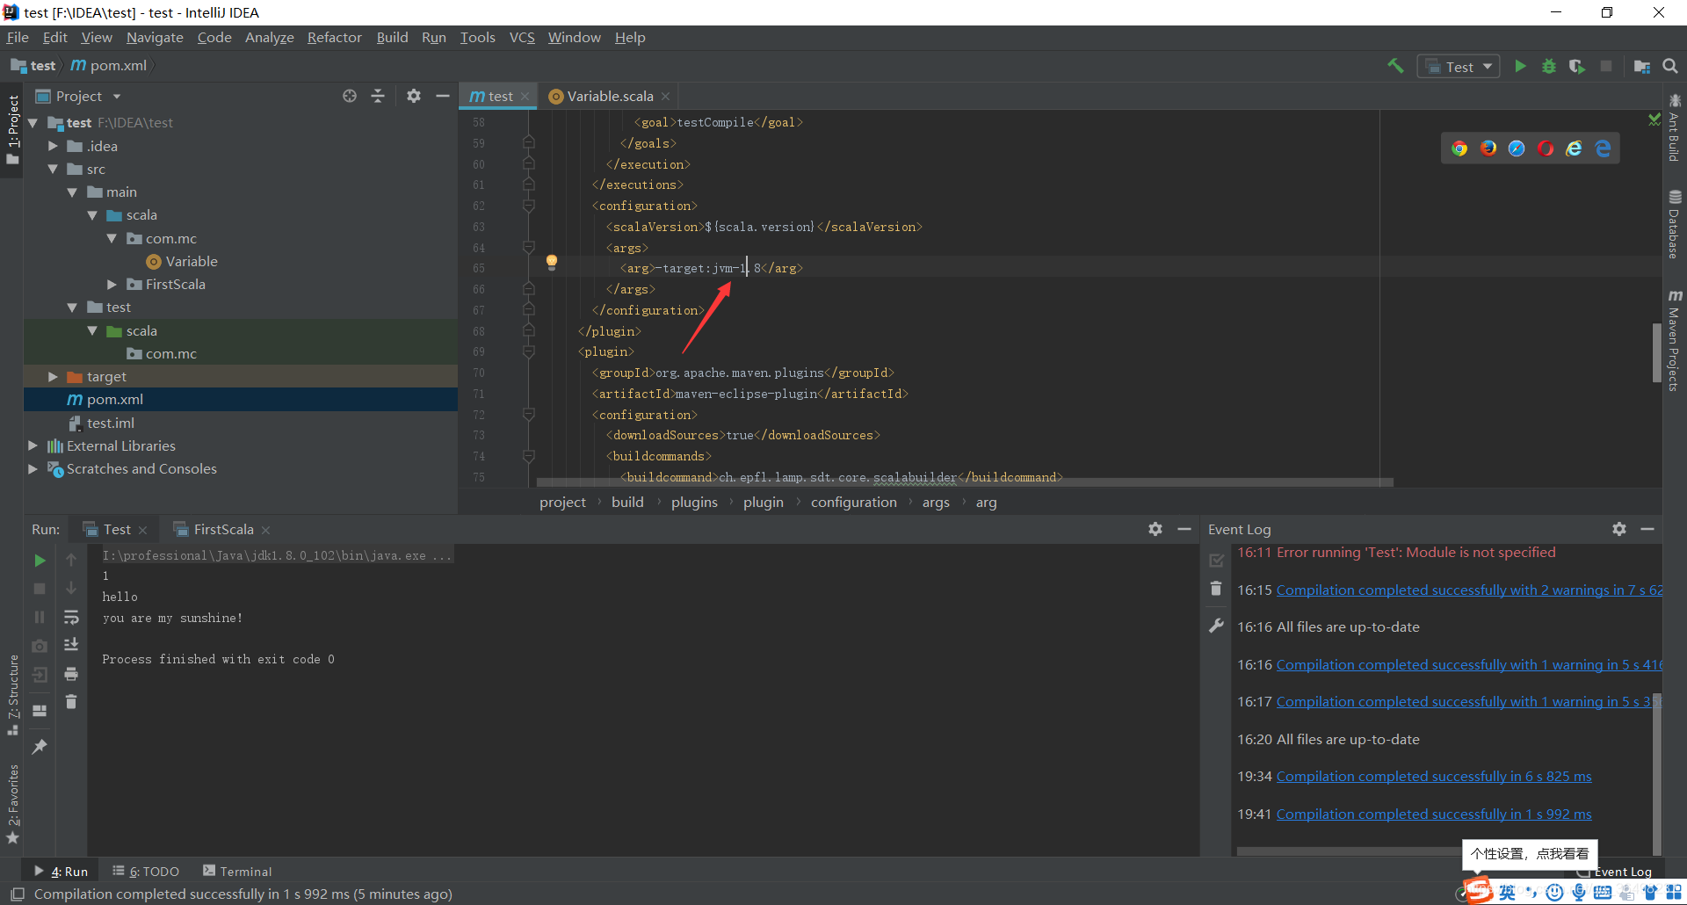Run Test with coverage icon

coord(1577,66)
